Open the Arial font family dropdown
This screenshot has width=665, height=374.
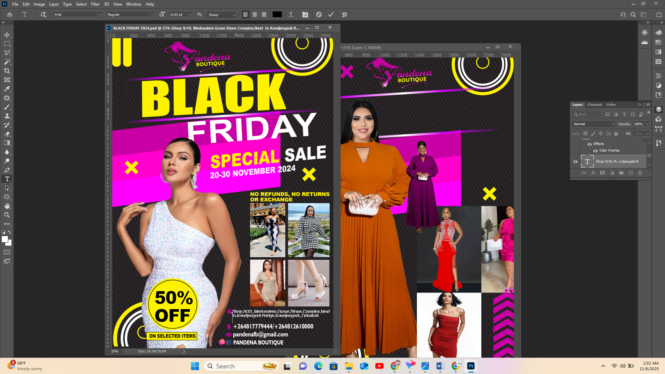(77, 15)
